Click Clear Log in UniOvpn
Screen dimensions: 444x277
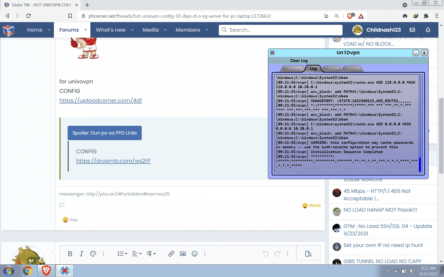click(x=299, y=61)
